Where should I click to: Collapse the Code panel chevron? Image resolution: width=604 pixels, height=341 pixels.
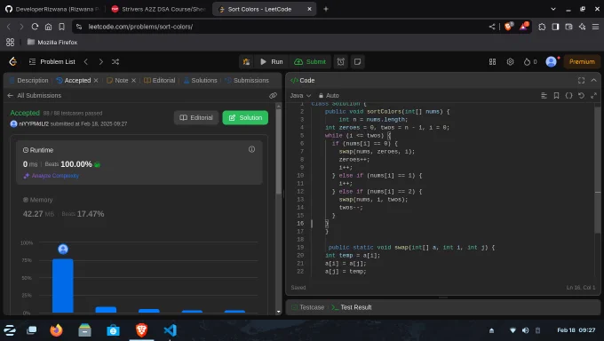click(x=593, y=80)
